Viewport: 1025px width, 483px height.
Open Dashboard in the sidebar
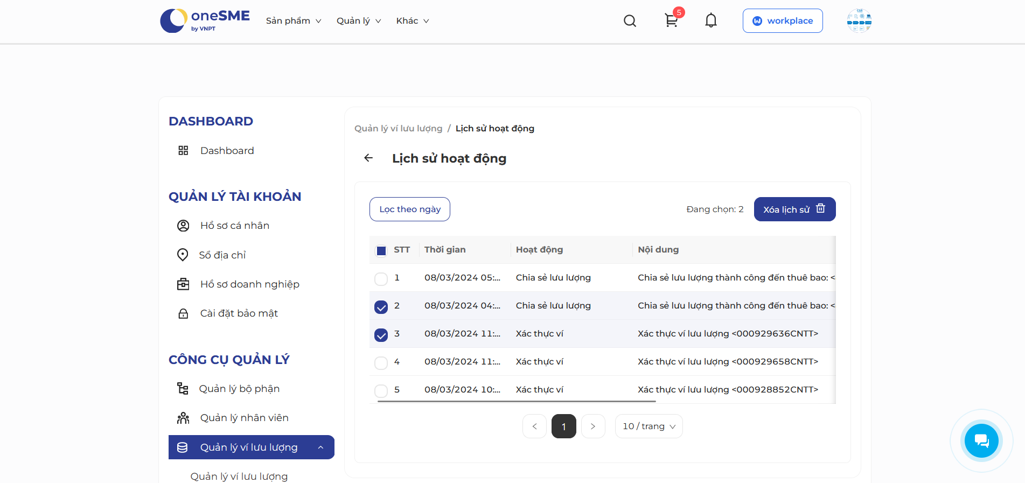click(x=227, y=150)
